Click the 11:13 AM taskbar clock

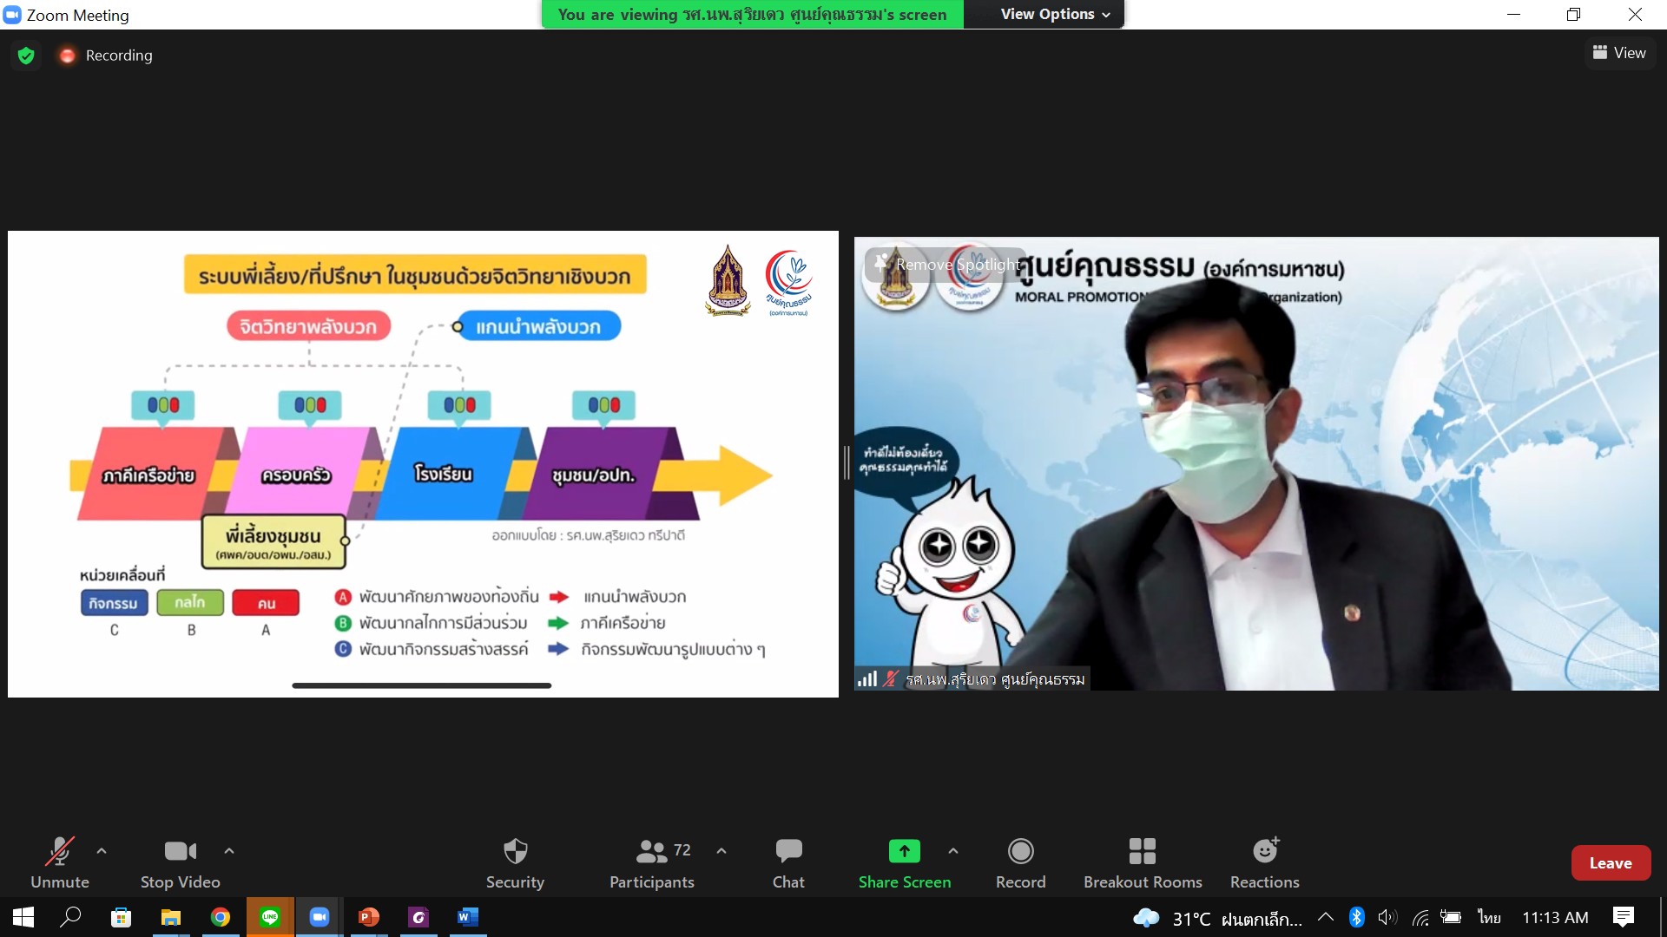pyautogui.click(x=1555, y=917)
